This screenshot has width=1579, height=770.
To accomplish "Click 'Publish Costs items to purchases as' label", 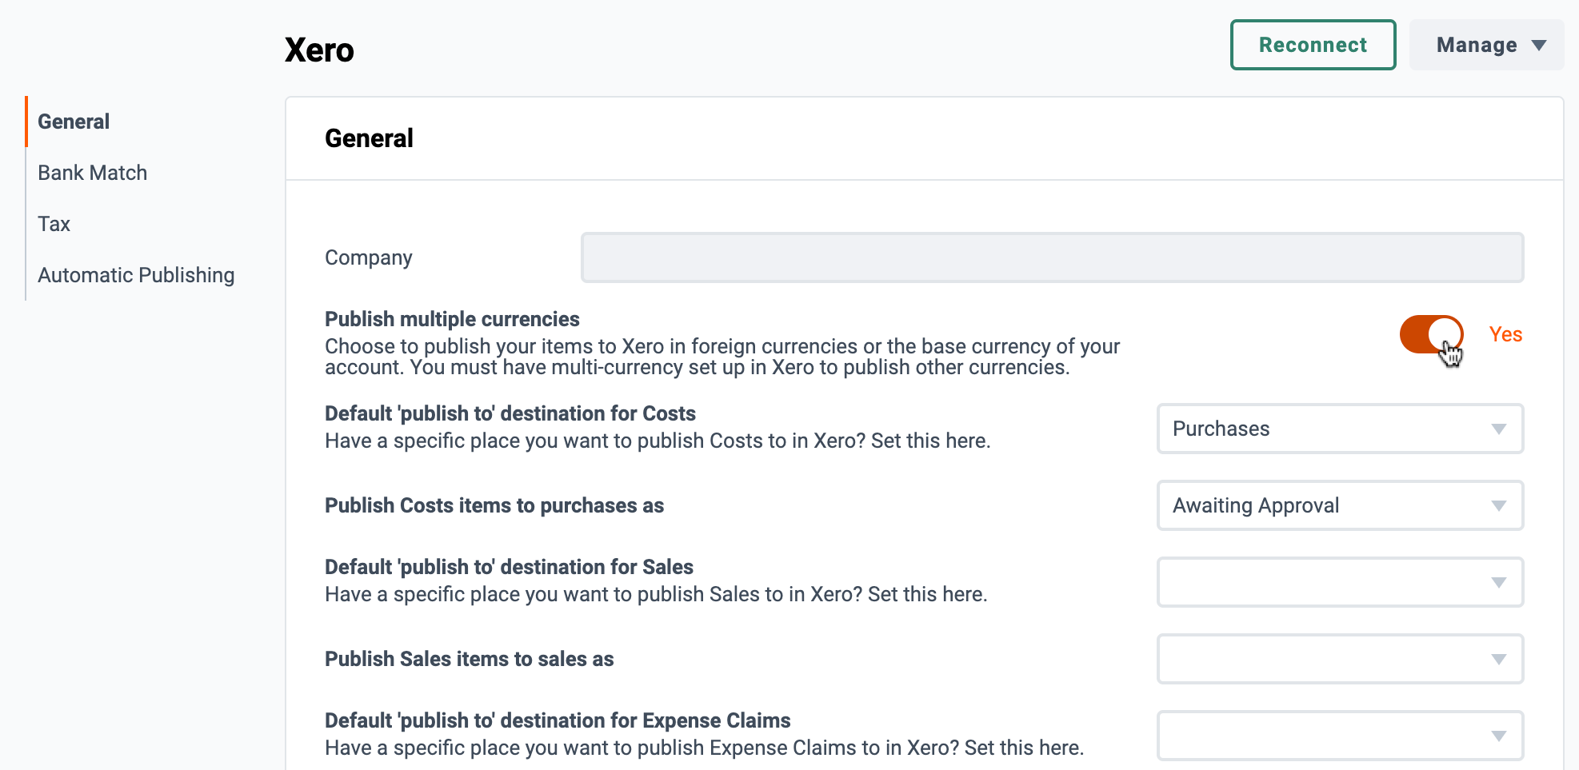I will 494,505.
